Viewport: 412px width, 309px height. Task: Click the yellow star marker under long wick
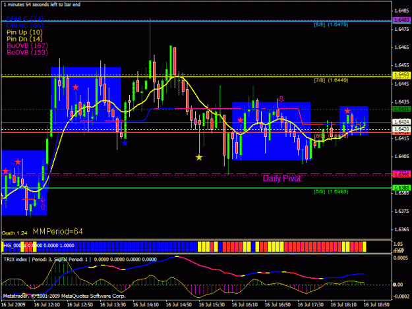[x=199, y=157]
